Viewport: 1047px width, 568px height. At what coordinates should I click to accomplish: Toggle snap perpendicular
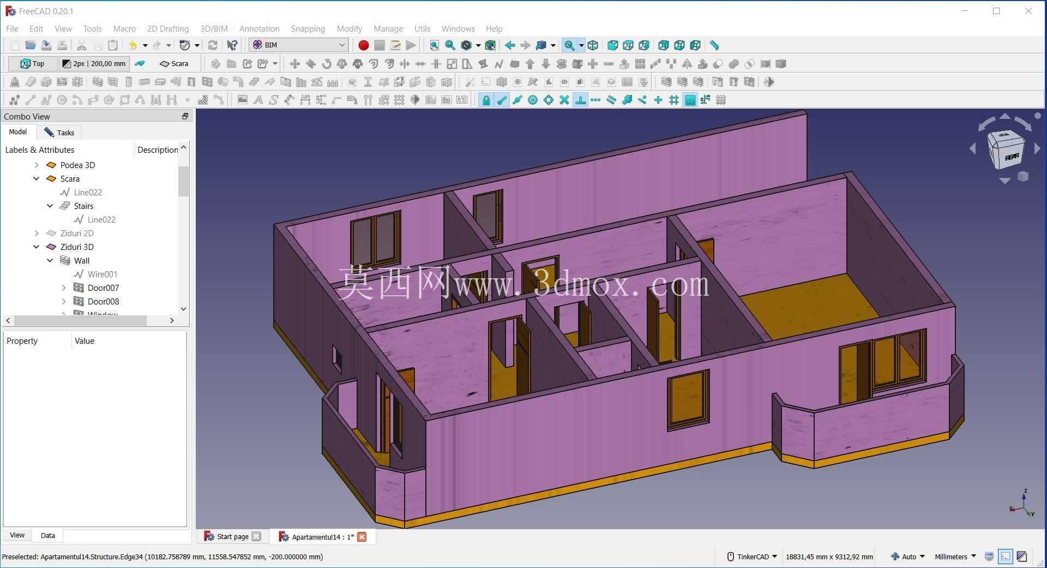pos(580,100)
